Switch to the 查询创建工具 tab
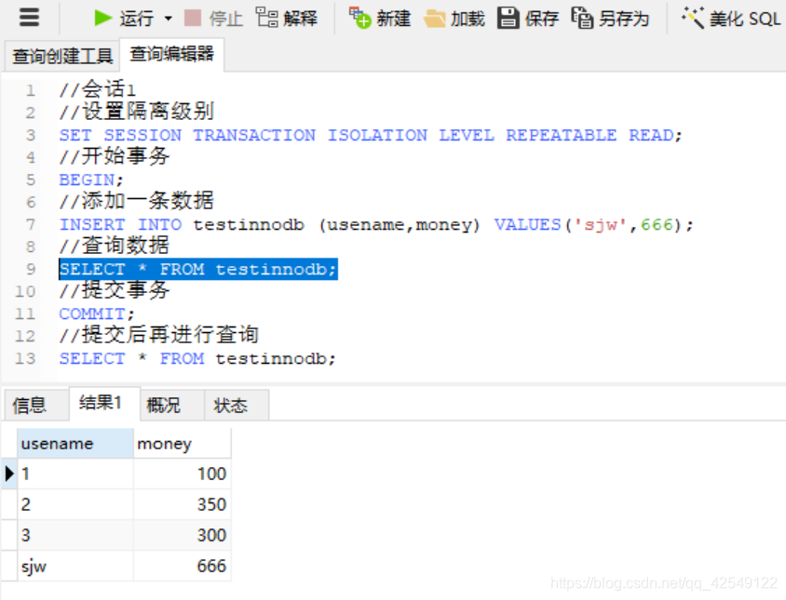786x600 pixels. pyautogui.click(x=62, y=56)
